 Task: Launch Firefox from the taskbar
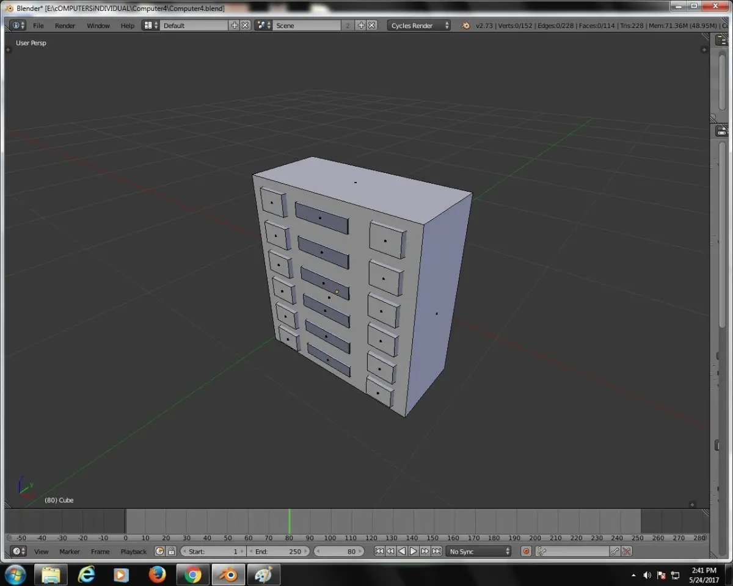click(x=157, y=574)
